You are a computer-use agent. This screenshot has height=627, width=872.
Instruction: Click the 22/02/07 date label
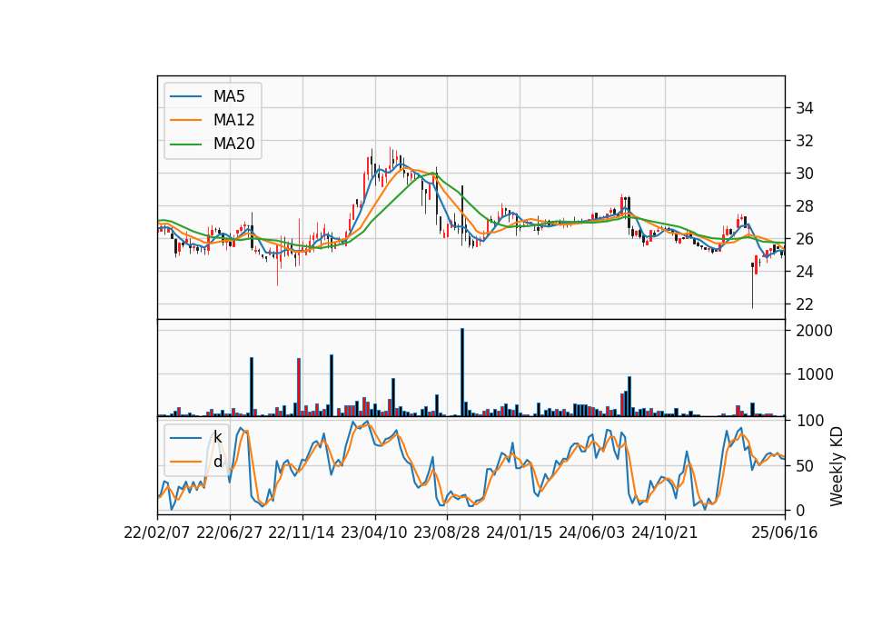click(157, 532)
